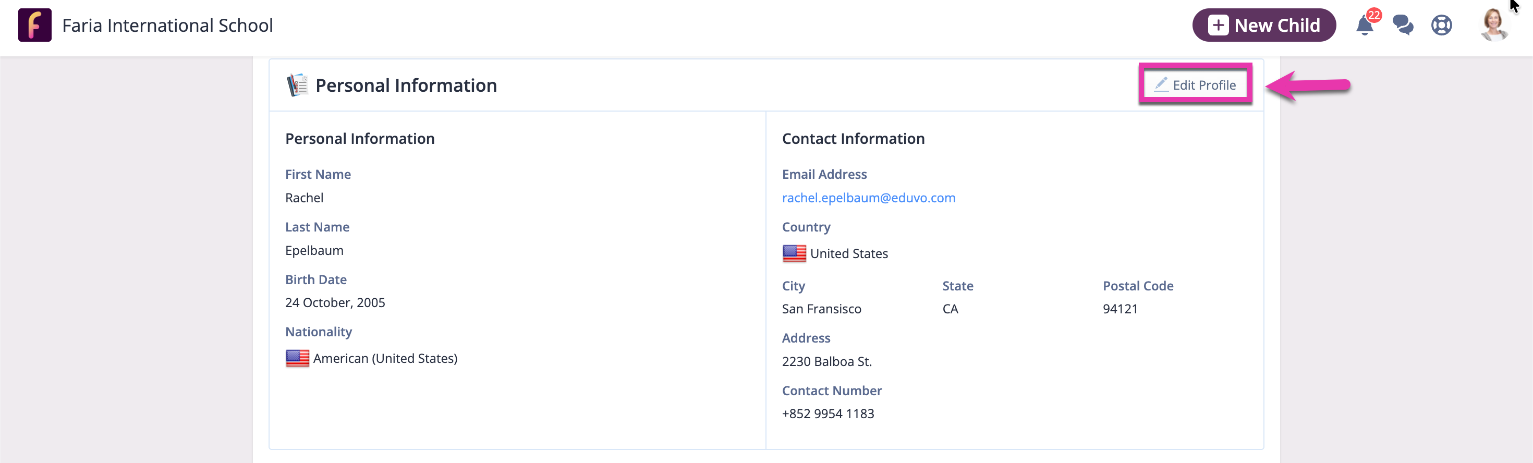This screenshot has height=463, width=1533.
Task: Click the American nationality flag icon
Action: (x=297, y=358)
